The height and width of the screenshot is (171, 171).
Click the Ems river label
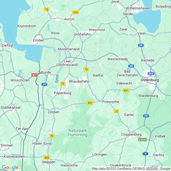pyautogui.click(x=57, y=79)
